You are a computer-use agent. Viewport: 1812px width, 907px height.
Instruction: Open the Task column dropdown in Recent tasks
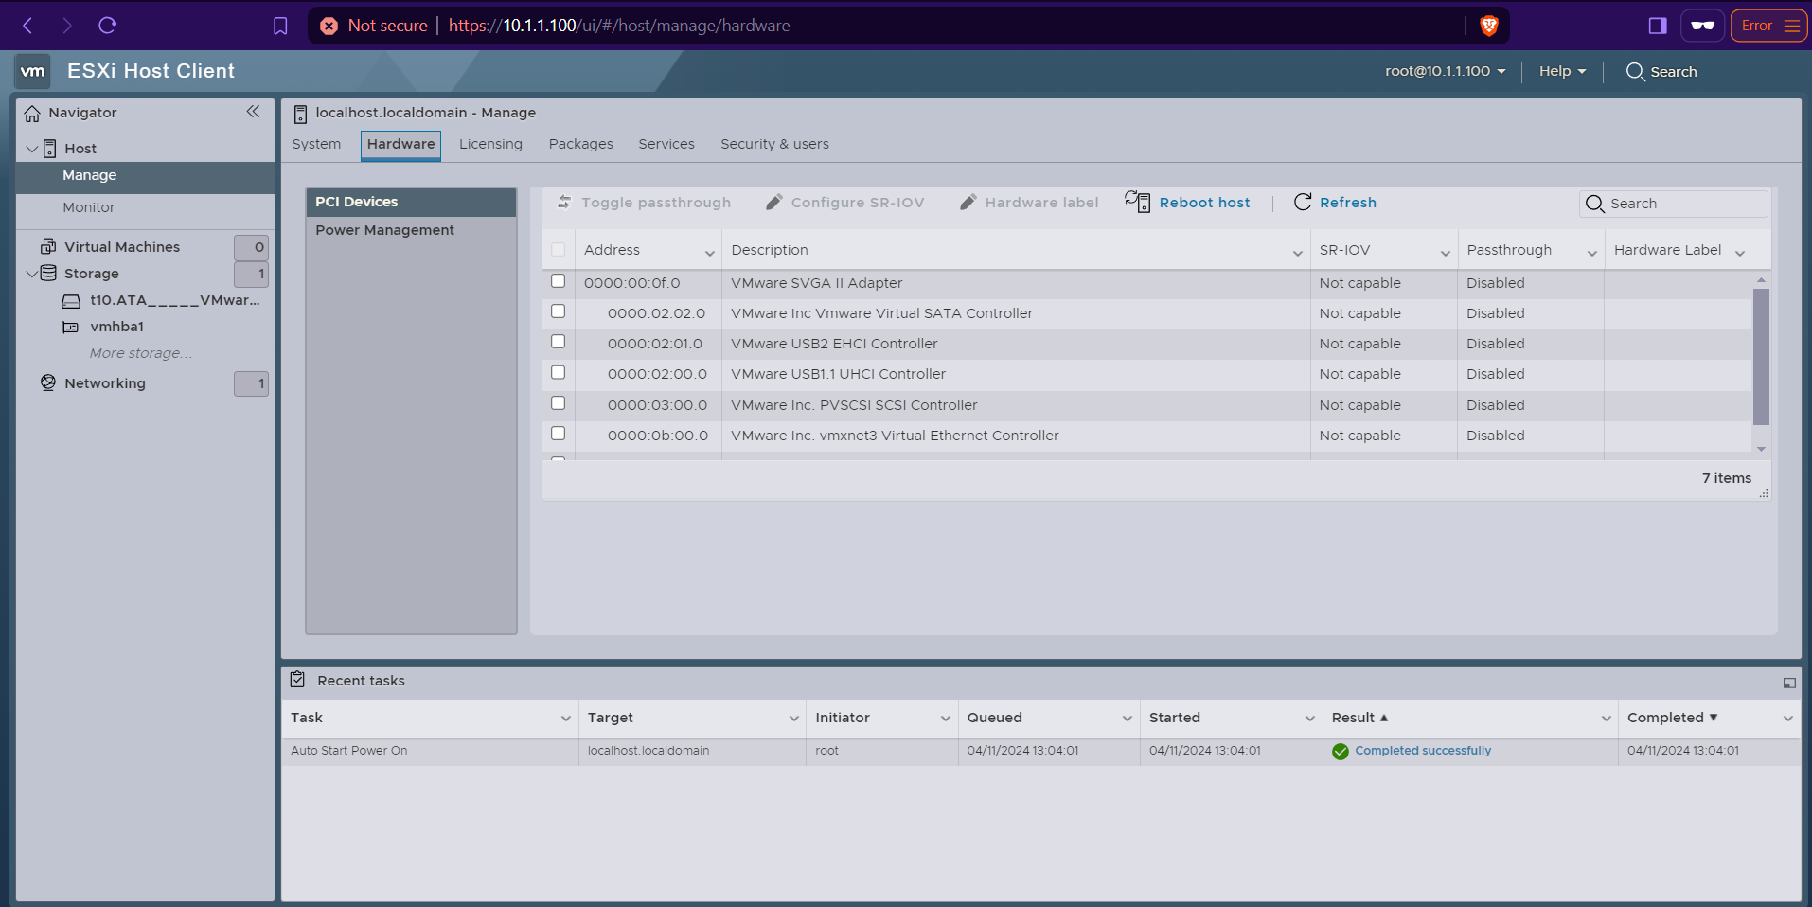click(x=566, y=719)
